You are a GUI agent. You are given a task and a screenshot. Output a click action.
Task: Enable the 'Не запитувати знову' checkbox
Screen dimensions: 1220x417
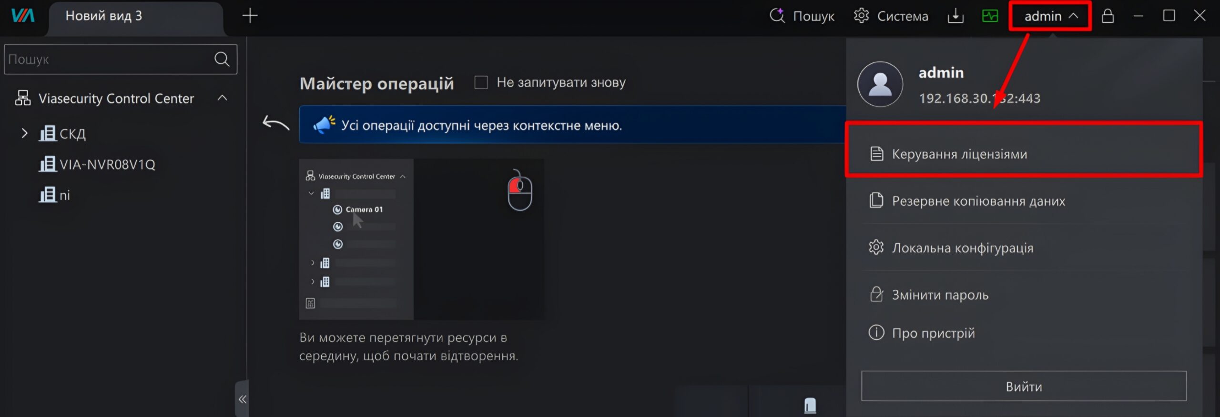pos(481,82)
